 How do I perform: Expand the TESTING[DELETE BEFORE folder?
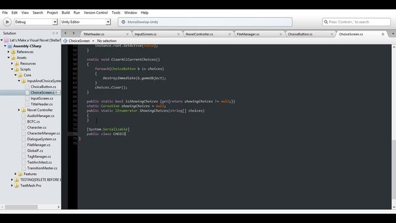pos(12,180)
